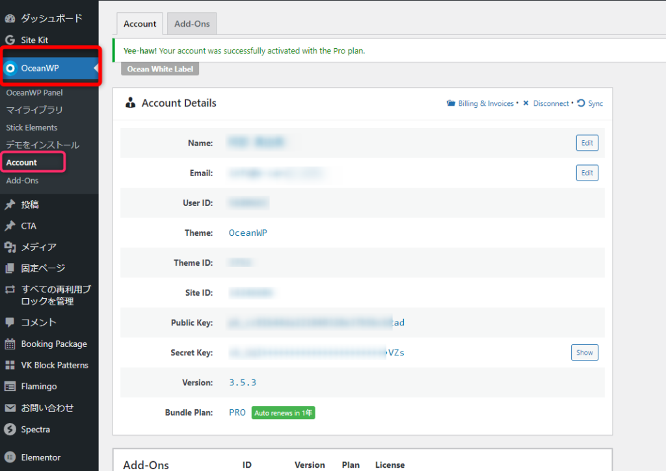Click the 投稿 pushpin icon

pos(10,205)
